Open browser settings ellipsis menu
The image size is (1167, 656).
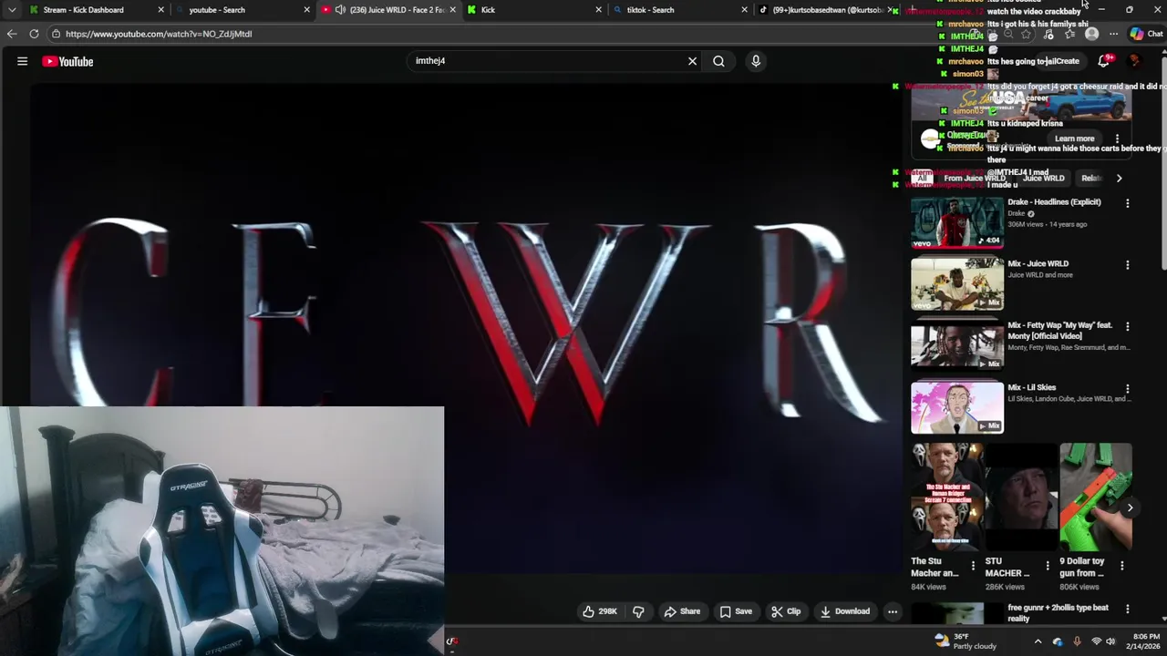pos(1113,34)
